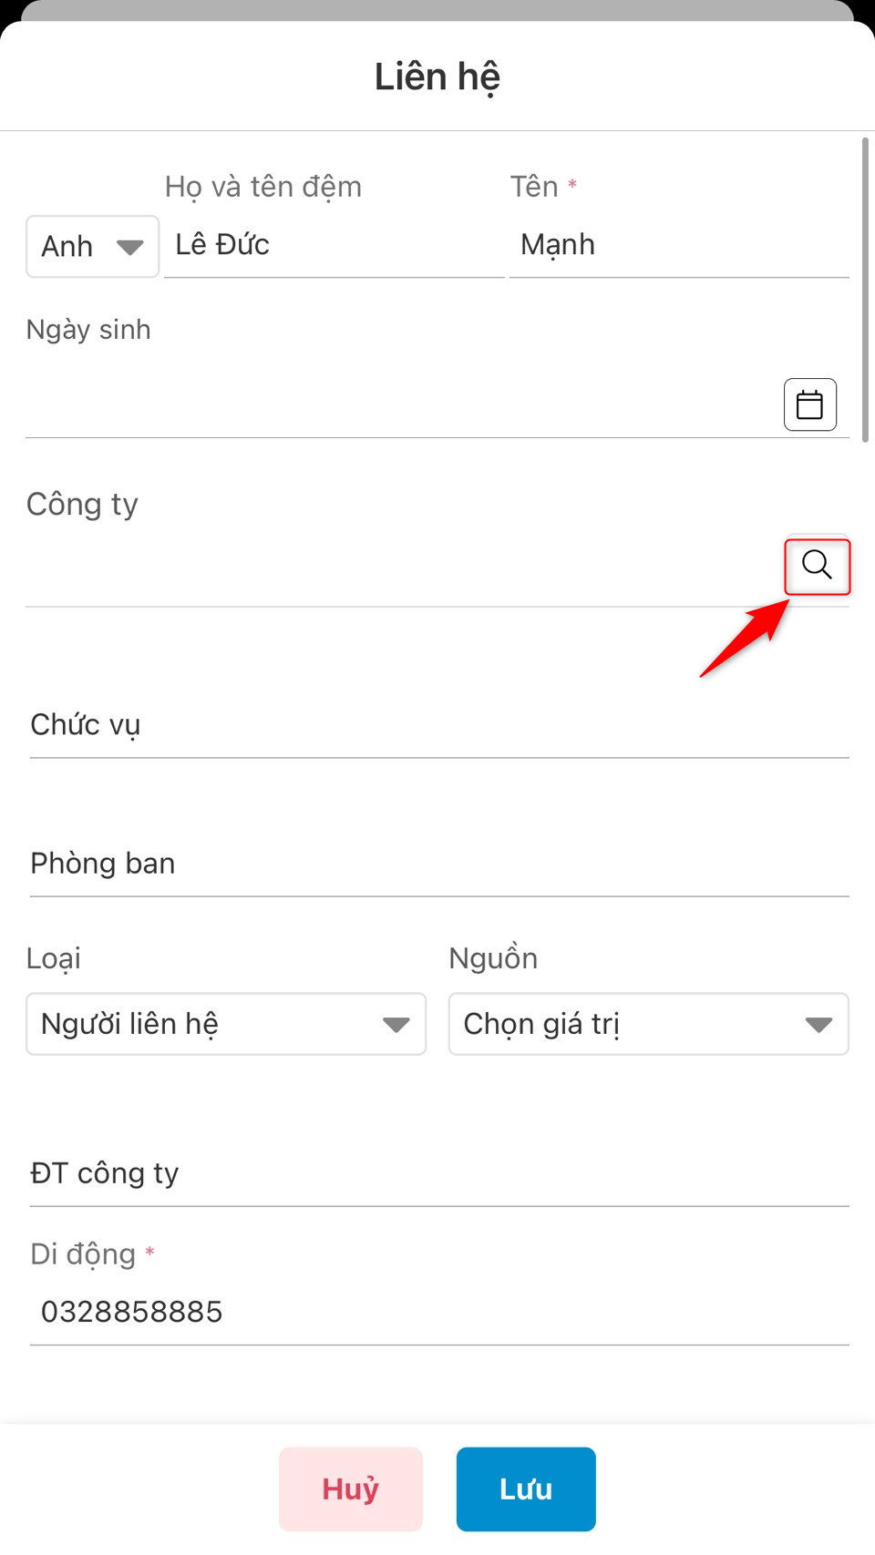Click the Lưu save button
The width and height of the screenshot is (875, 1555).
point(526,1489)
